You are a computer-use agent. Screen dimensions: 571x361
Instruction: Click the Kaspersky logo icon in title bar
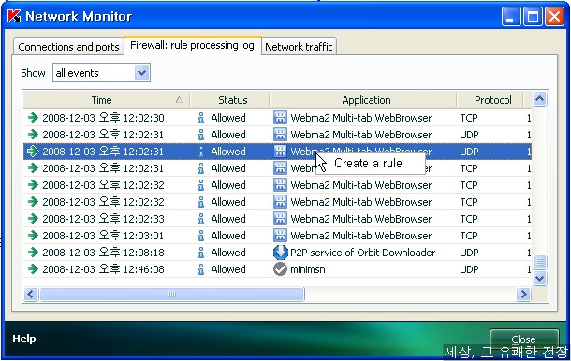[x=14, y=16]
